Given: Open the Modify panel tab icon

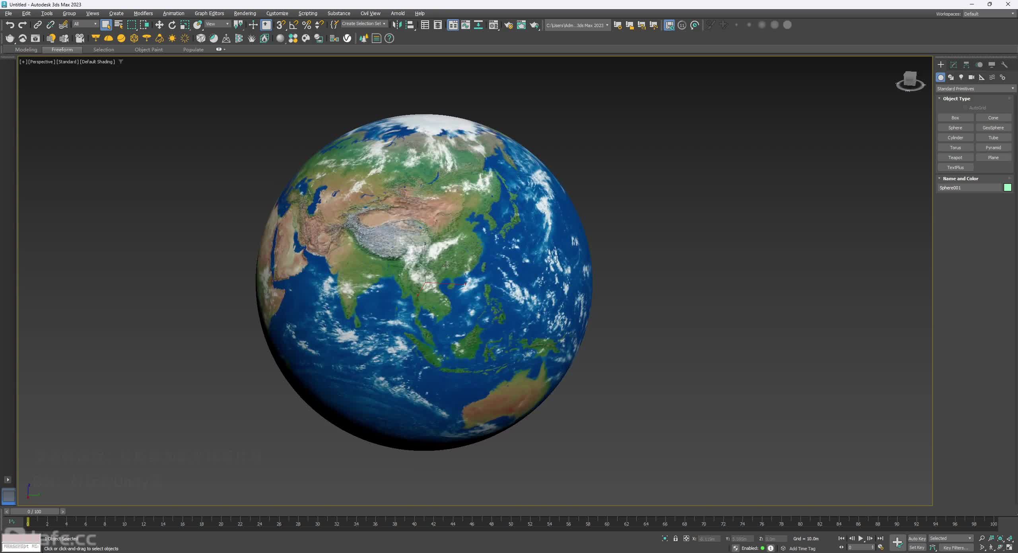Looking at the screenshot, I should tap(954, 64).
